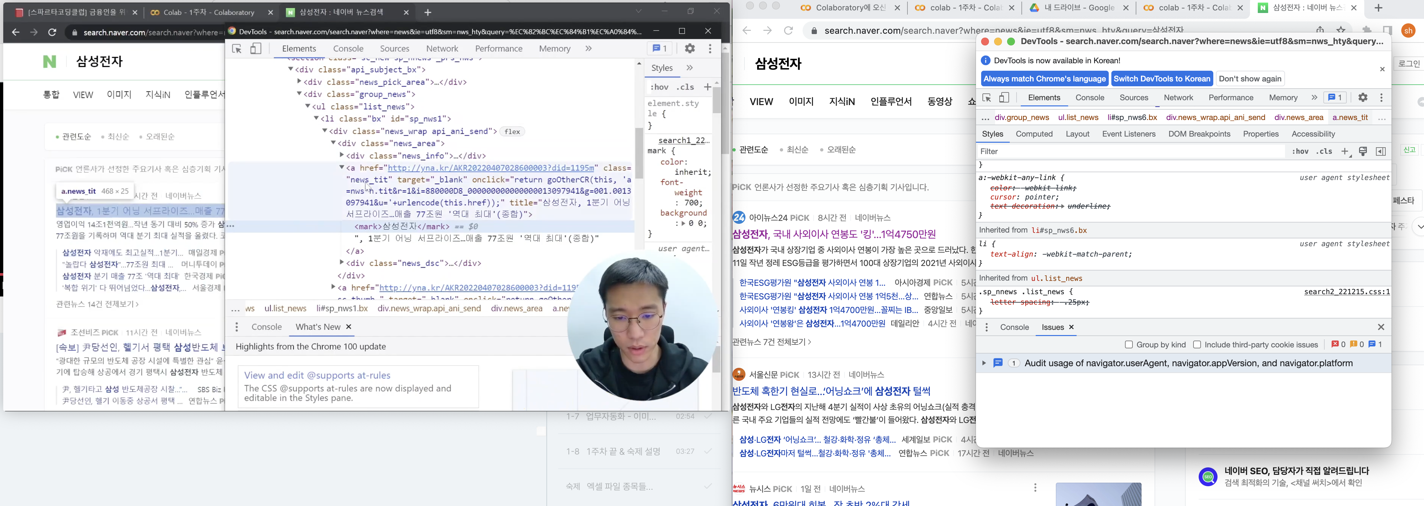Viewport: 1424px width, 506px height.
Task: Close the Issues drawer tab
Action: [1071, 328]
